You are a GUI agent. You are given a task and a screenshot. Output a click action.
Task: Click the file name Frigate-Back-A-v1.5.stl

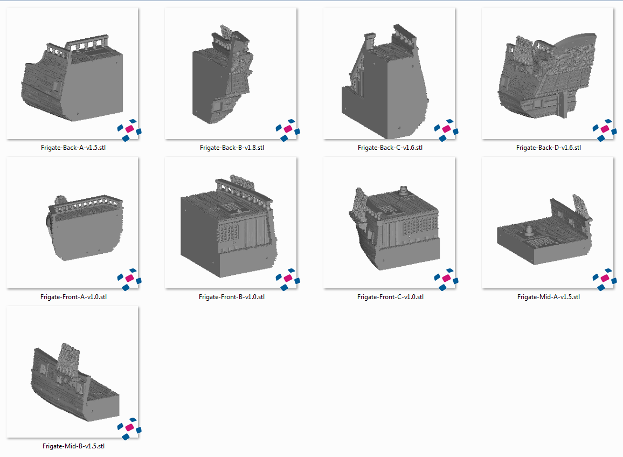(x=73, y=148)
